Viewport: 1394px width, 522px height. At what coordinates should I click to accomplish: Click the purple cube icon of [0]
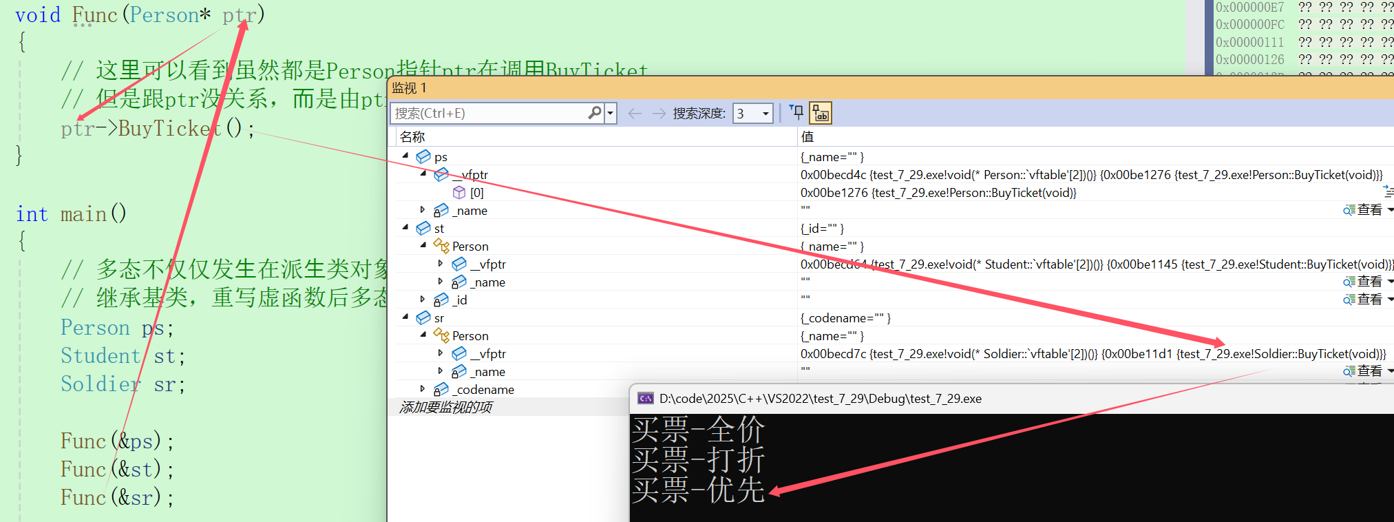click(x=459, y=193)
